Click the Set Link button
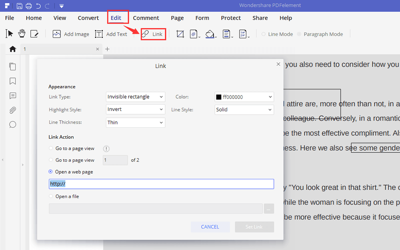This screenshot has width=400, height=250. click(254, 227)
